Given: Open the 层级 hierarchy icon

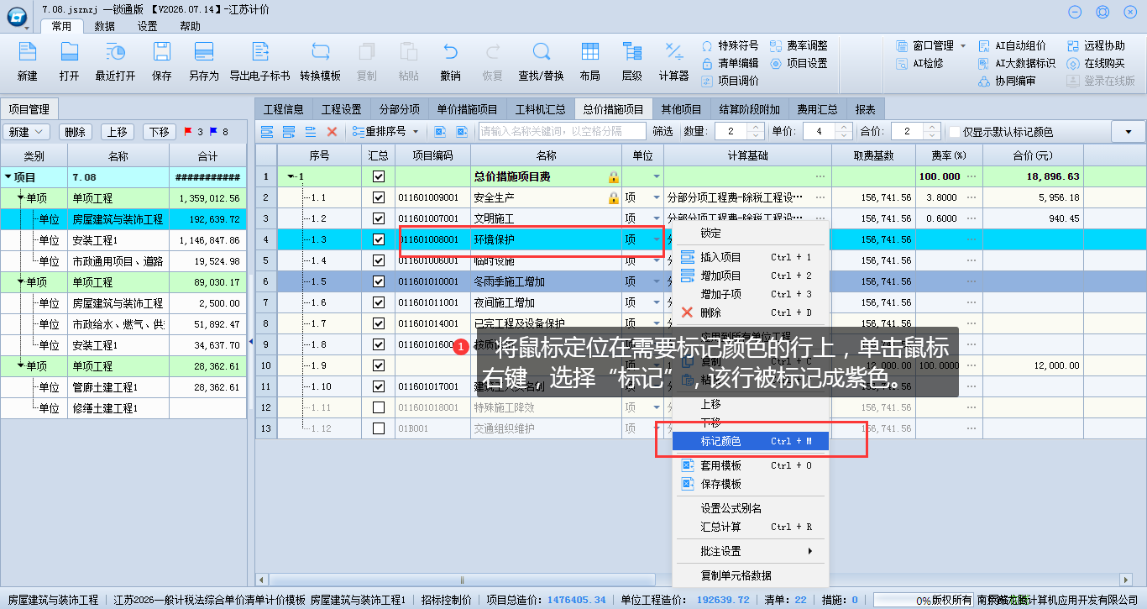Looking at the screenshot, I should [x=631, y=52].
